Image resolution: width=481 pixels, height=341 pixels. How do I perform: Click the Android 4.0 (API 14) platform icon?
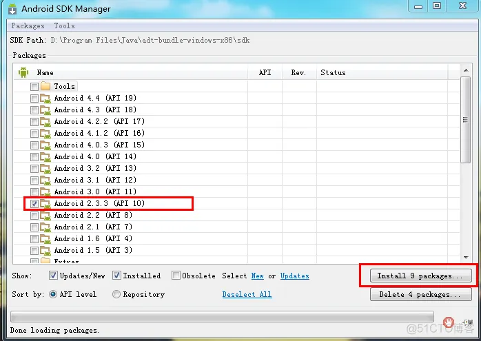pos(45,157)
